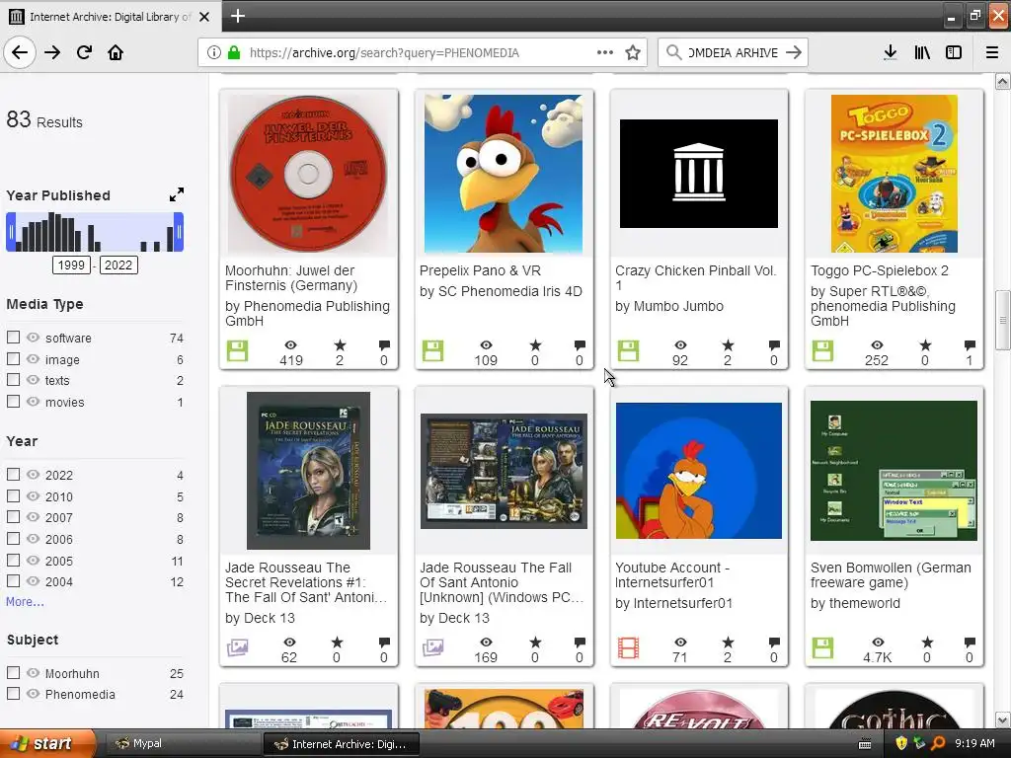Click the browser search box
The height and width of the screenshot is (758, 1011).
coord(733,53)
